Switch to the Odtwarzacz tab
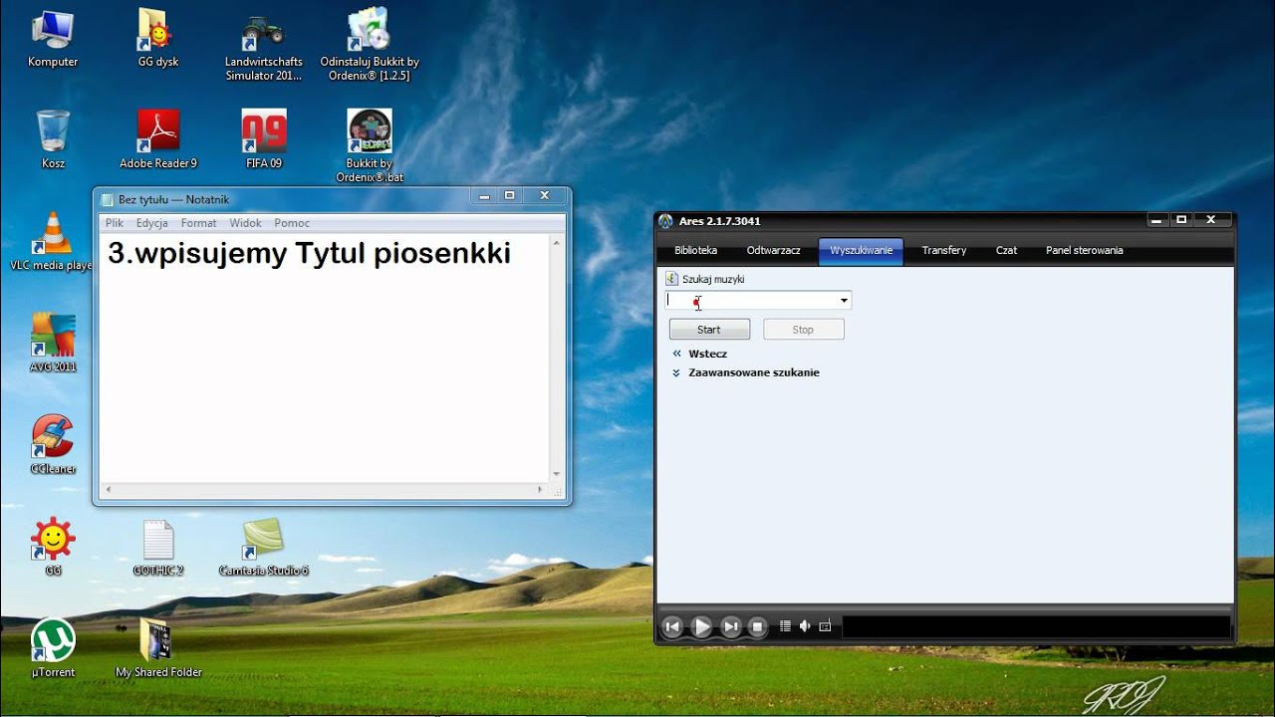Image resolution: width=1275 pixels, height=717 pixels. coord(774,251)
